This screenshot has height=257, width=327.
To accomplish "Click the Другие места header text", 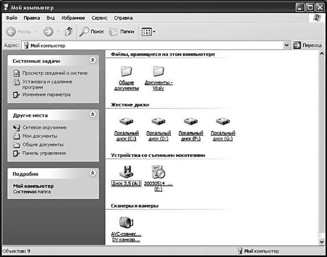I will pos(30,115).
